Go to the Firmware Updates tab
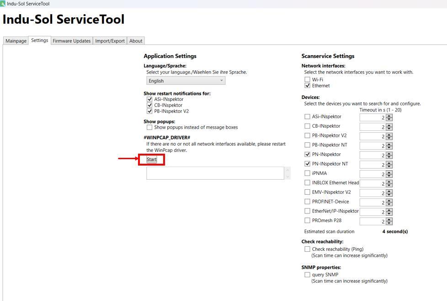 click(x=72, y=41)
